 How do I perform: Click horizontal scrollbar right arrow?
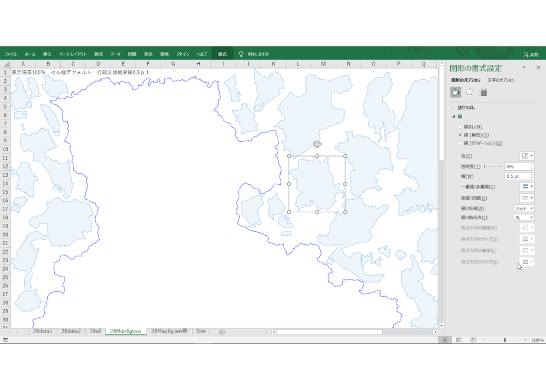(435, 332)
